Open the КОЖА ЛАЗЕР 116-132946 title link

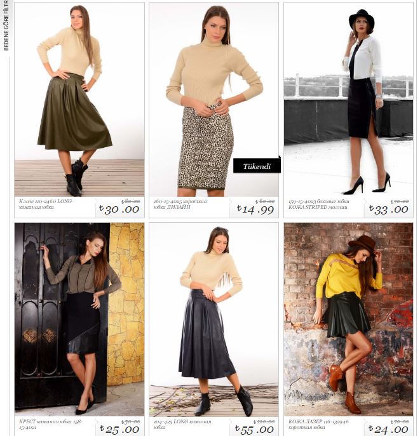pyautogui.click(x=319, y=425)
